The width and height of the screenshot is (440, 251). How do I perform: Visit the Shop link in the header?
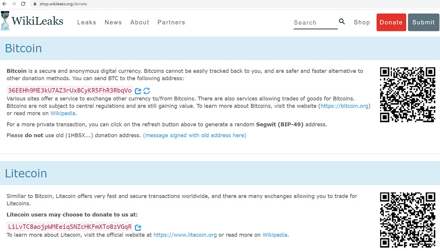pos(362,22)
